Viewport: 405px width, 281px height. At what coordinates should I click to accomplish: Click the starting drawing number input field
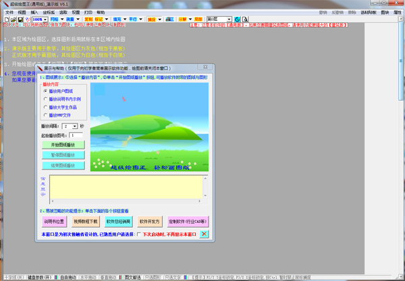click(76, 135)
